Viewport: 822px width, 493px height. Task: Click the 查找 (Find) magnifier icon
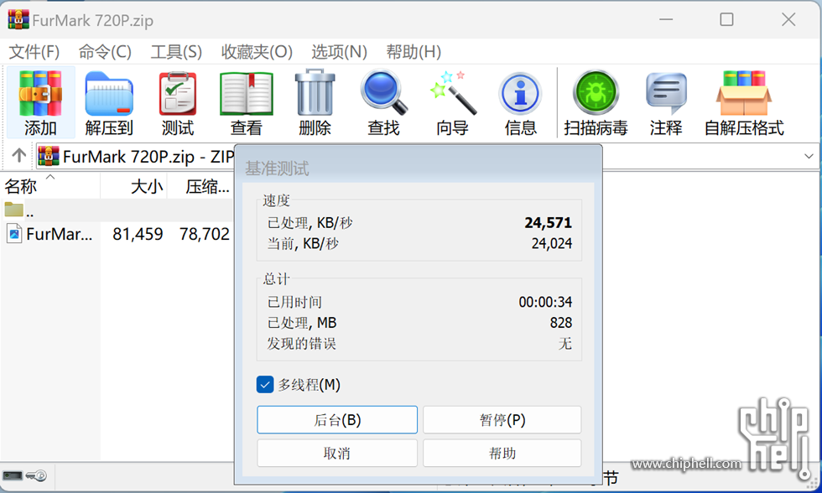(x=384, y=93)
